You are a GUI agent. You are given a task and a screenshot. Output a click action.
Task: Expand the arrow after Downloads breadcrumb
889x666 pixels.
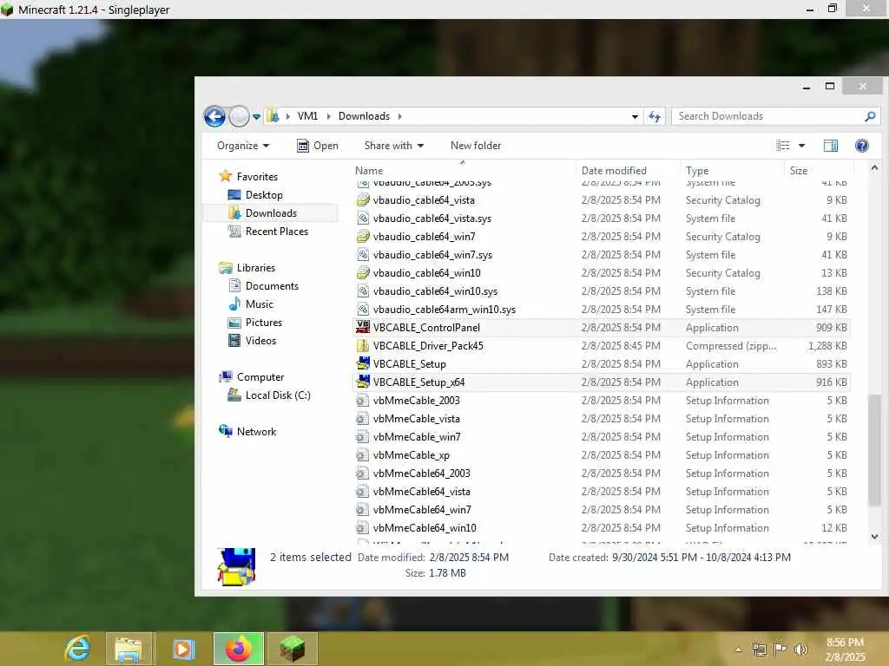coord(399,116)
